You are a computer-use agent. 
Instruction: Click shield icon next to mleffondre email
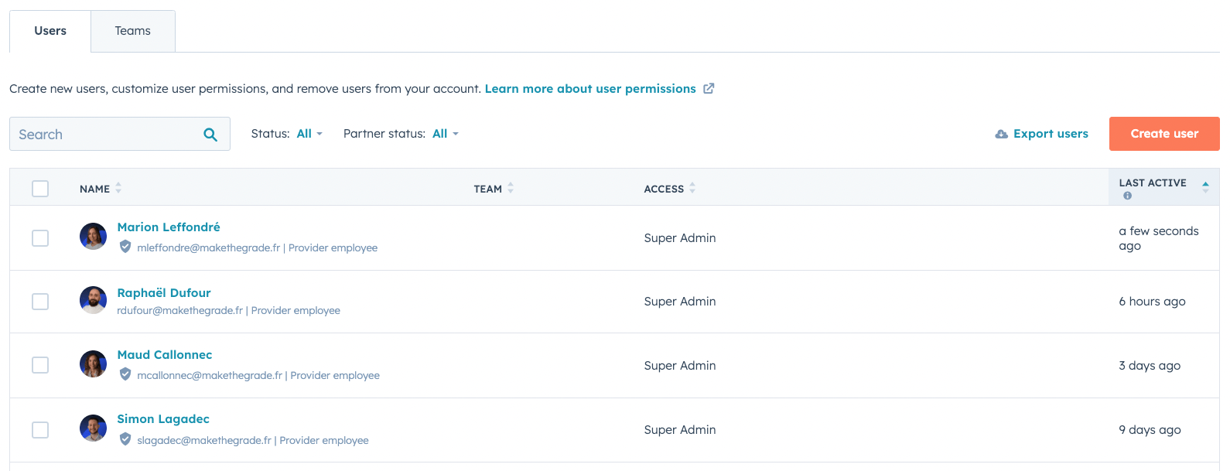pyautogui.click(x=125, y=247)
